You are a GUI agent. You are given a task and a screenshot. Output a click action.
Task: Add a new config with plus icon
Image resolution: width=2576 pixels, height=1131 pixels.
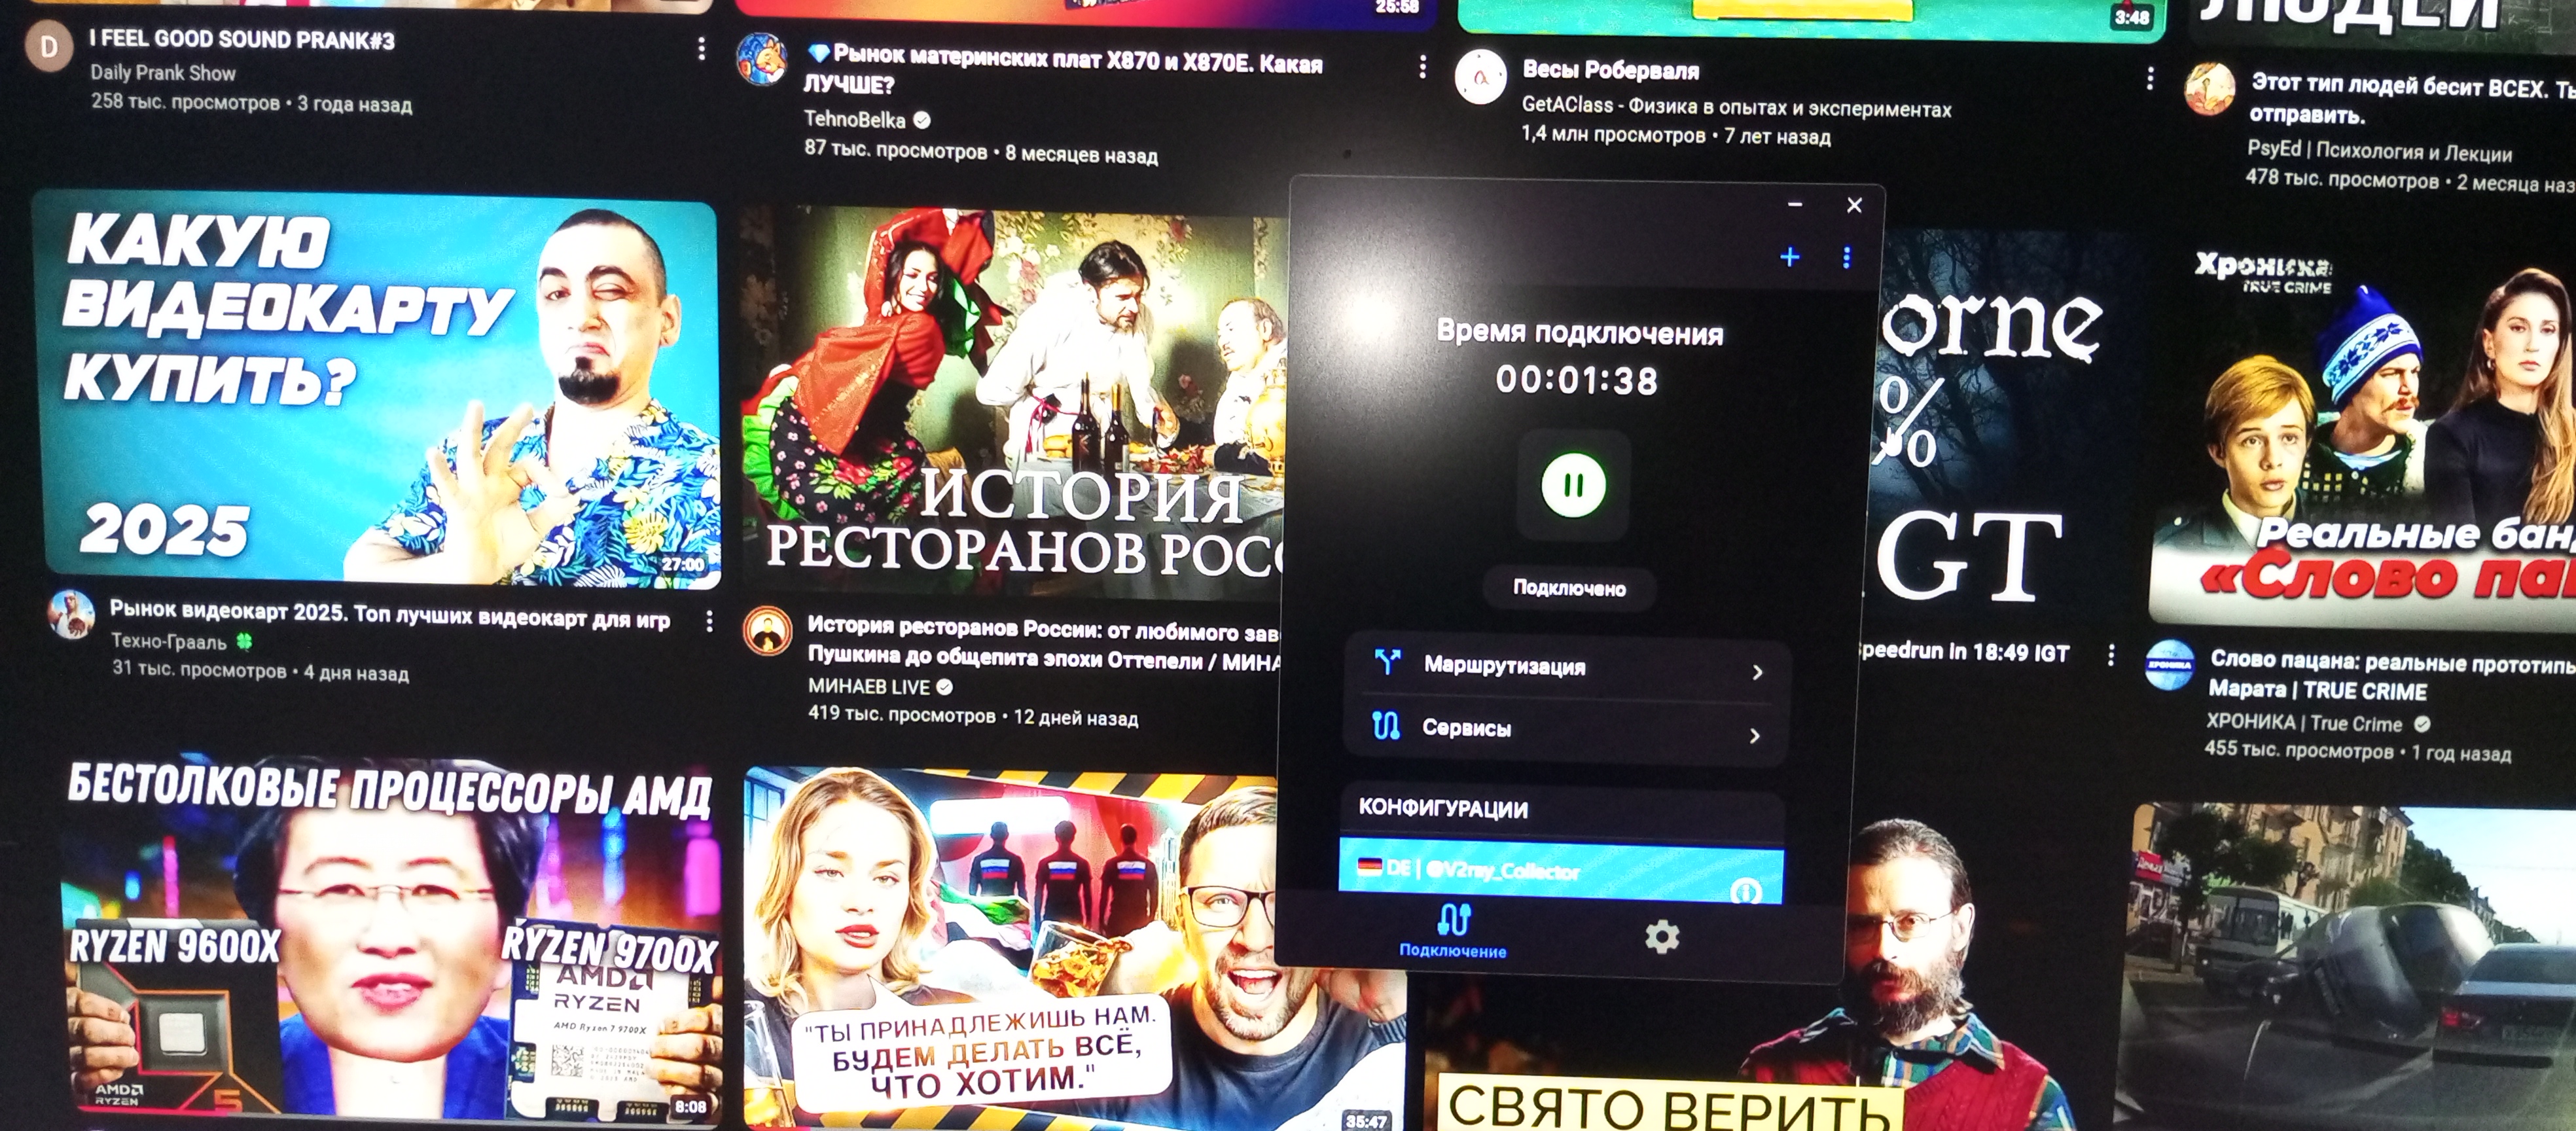tap(1789, 257)
